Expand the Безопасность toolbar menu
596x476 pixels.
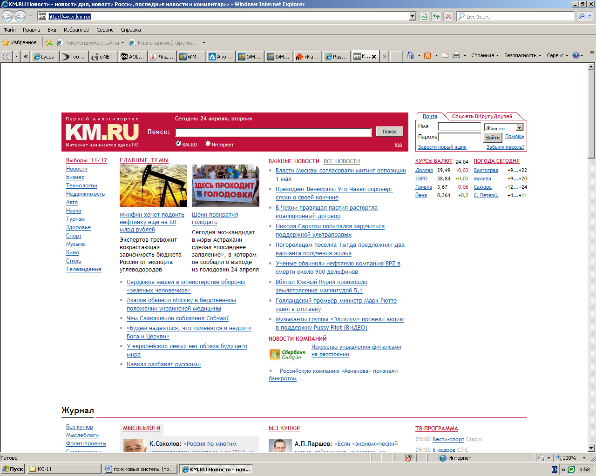522,55
